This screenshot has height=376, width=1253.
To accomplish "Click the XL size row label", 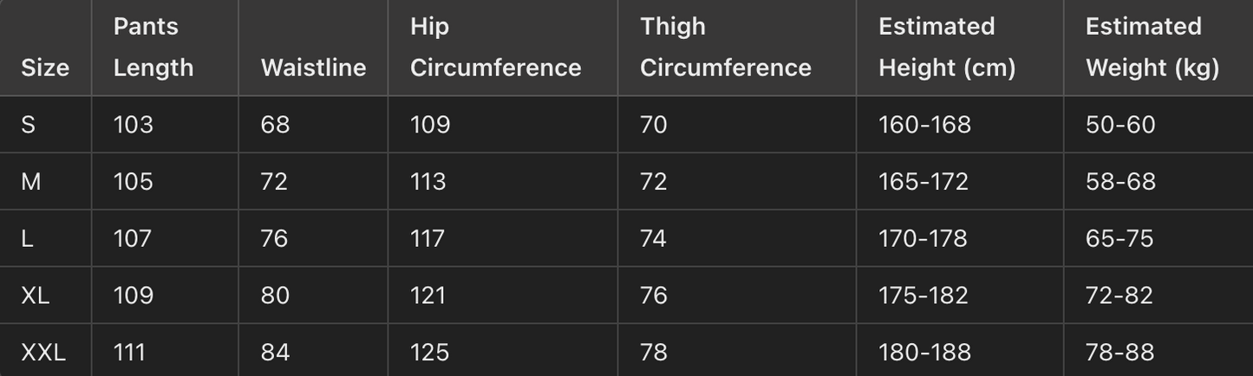I will tap(36, 295).
